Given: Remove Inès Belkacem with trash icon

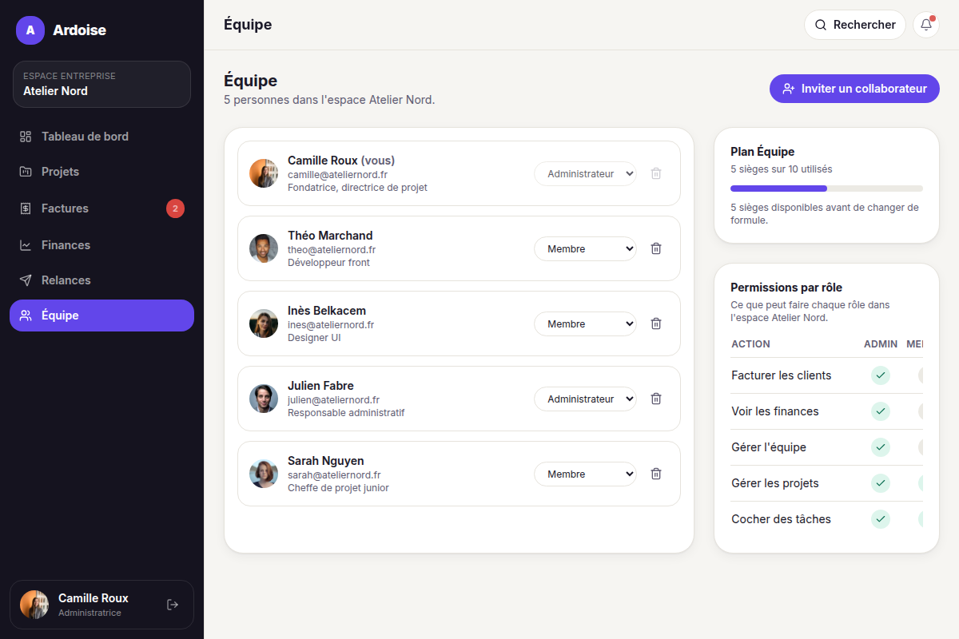Looking at the screenshot, I should tap(656, 323).
